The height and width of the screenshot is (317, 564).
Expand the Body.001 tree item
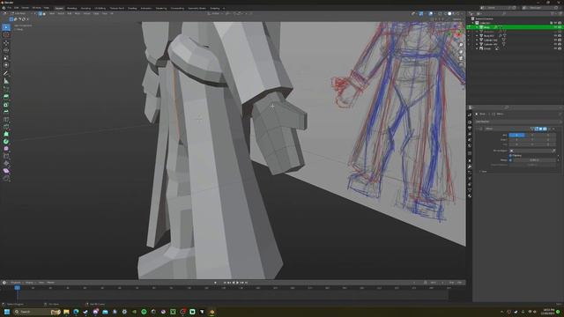(478, 36)
